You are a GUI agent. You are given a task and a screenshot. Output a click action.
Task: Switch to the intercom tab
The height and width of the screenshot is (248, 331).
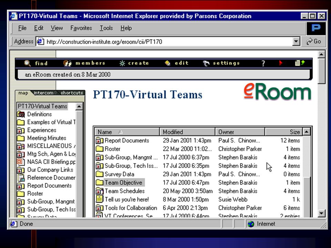click(x=43, y=93)
